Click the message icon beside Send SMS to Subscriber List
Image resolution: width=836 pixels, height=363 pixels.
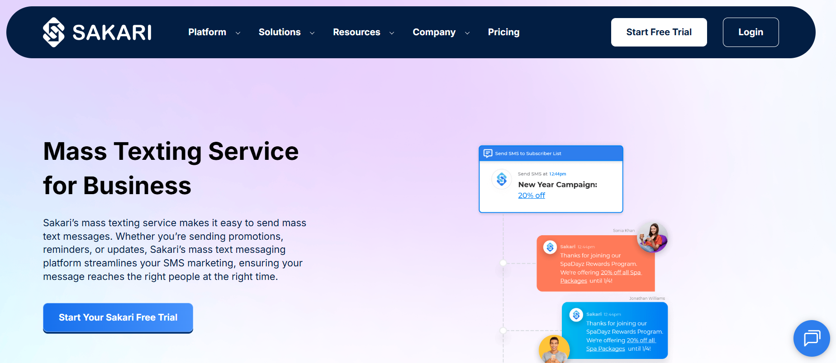[x=488, y=154]
